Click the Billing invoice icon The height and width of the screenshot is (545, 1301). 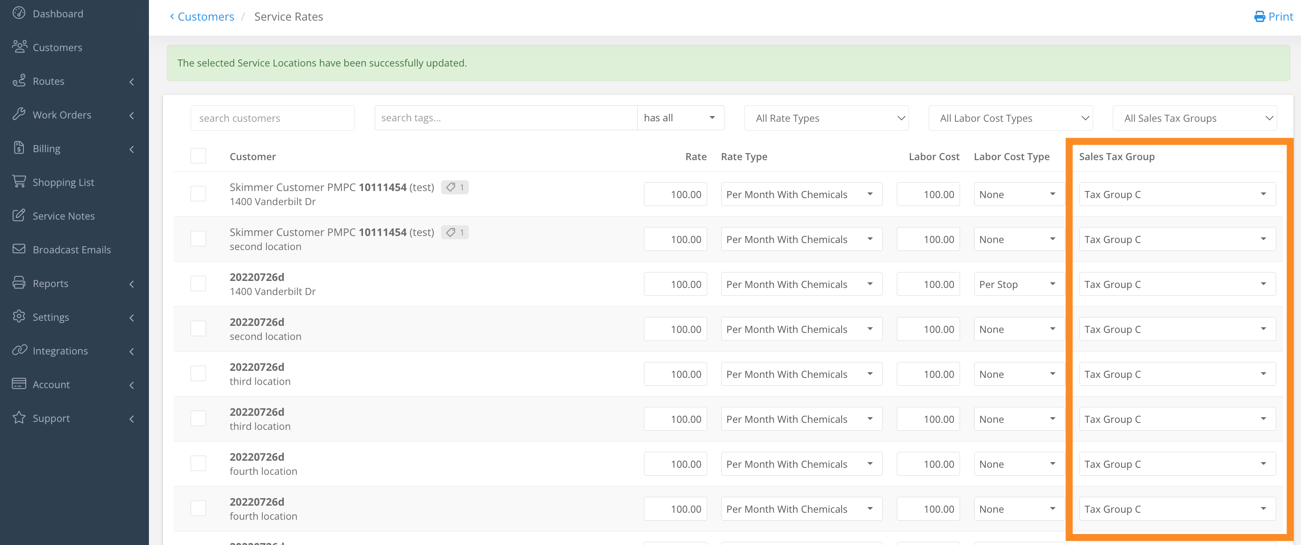pyautogui.click(x=19, y=148)
